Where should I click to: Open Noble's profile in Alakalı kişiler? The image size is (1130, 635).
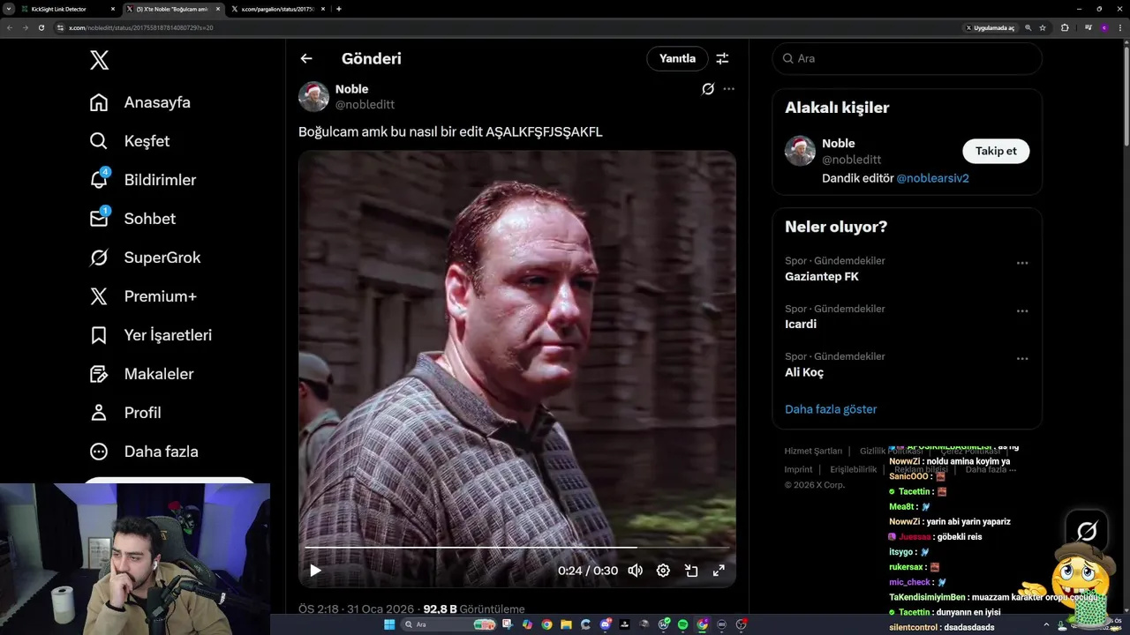[838, 143]
